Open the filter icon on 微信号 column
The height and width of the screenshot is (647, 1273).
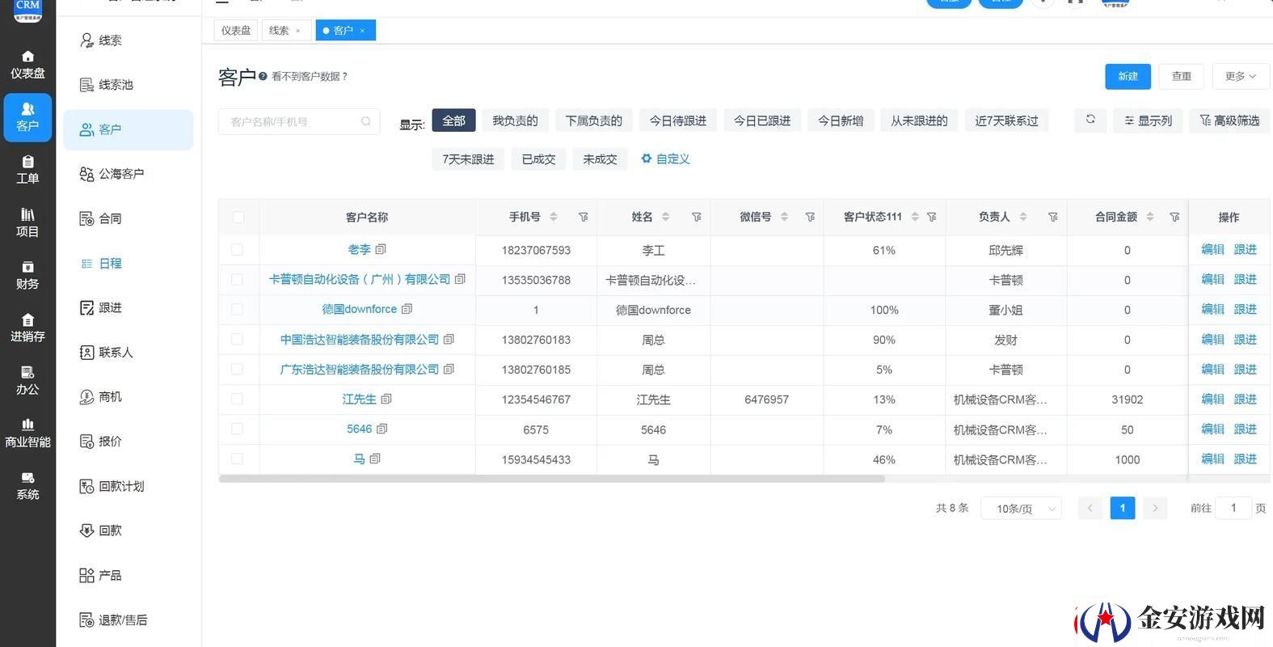[x=810, y=217]
